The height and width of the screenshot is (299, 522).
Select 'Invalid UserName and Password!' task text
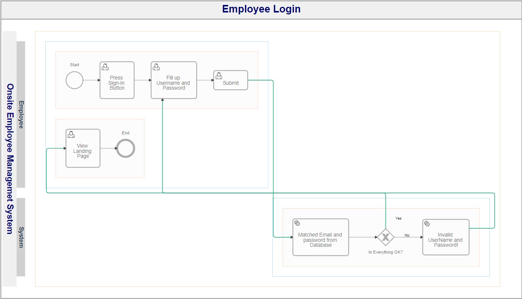445,240
